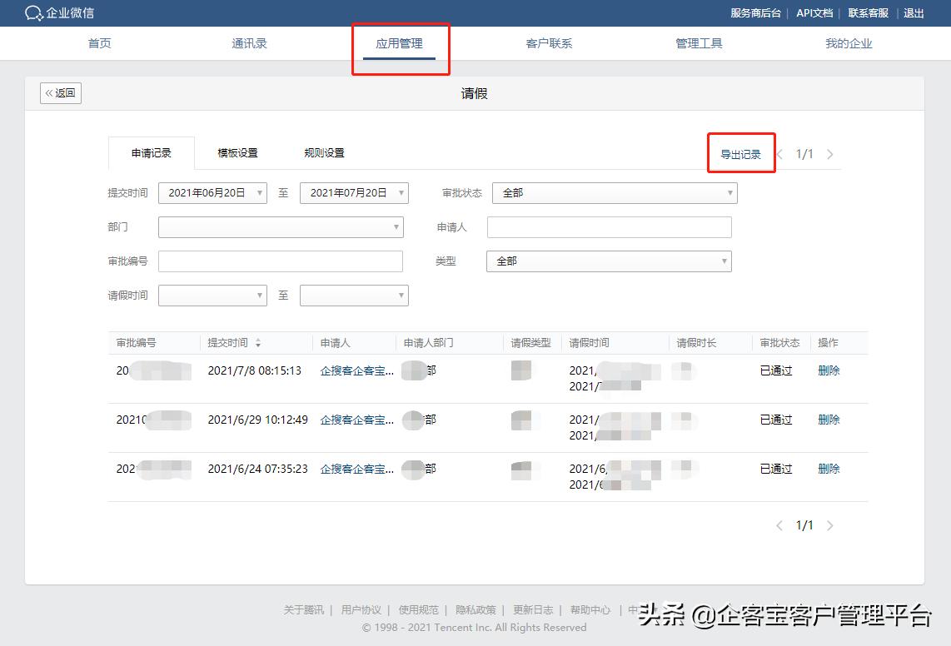Open 管理工具 from the navigation bar
Image resolution: width=951 pixels, height=646 pixels.
click(699, 43)
